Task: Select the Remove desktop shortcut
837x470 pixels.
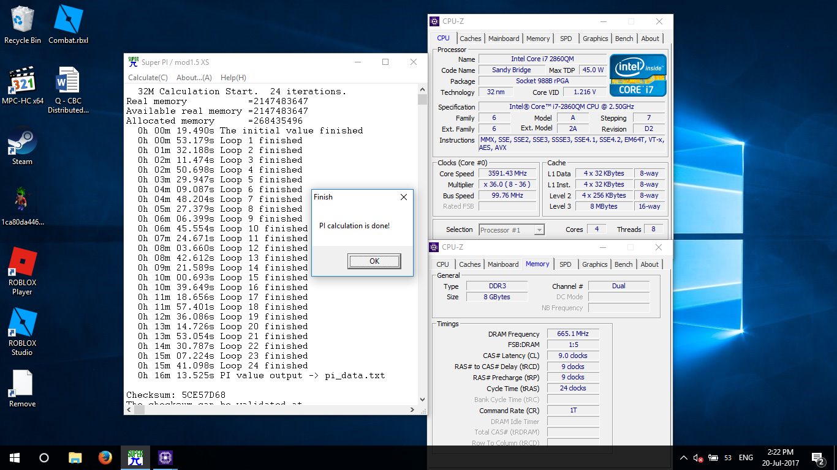Action: [x=23, y=389]
